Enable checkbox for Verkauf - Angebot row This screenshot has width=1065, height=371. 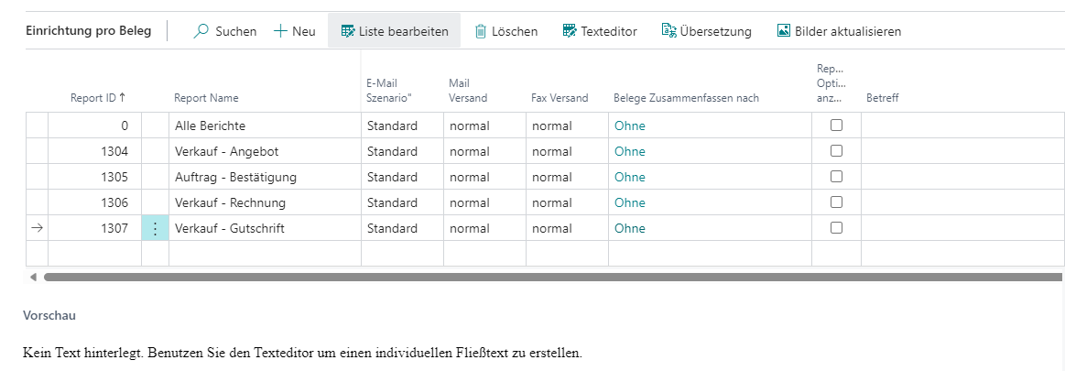[x=836, y=151]
